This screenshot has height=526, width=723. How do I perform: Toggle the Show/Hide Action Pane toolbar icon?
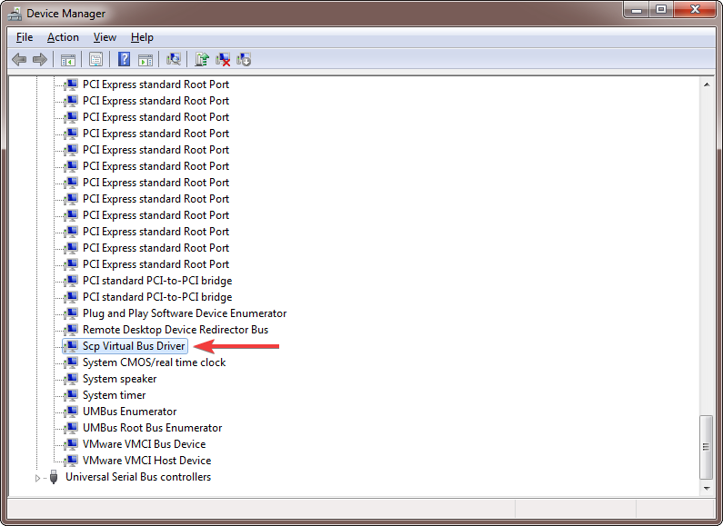[x=146, y=59]
